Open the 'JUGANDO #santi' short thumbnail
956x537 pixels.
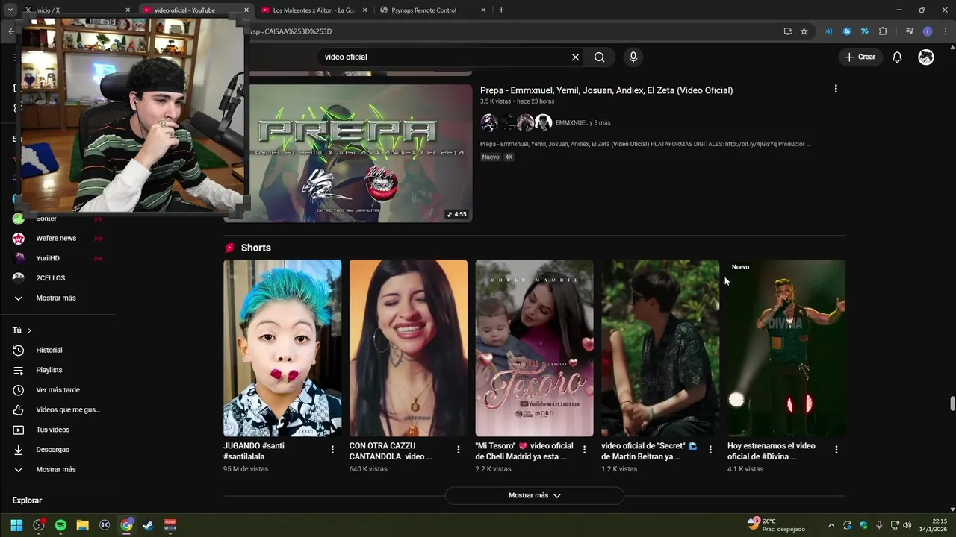coord(282,348)
